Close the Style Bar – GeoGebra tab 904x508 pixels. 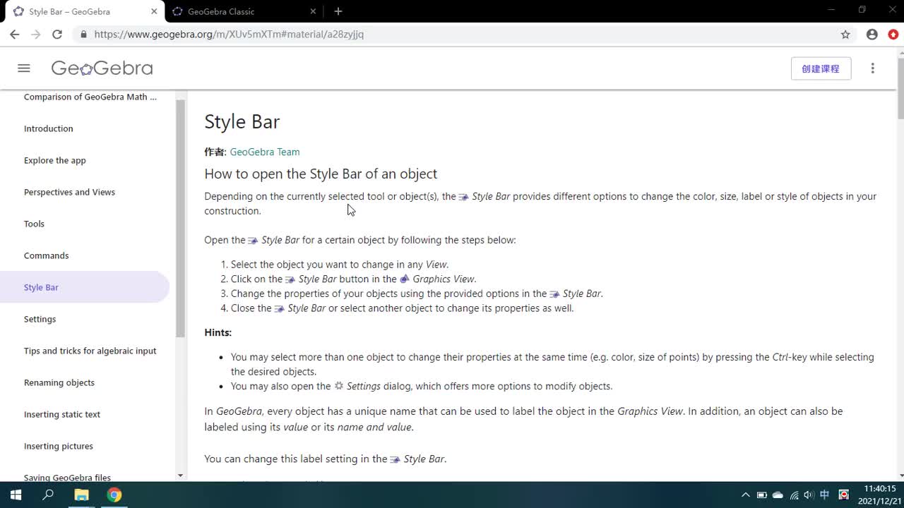click(154, 11)
